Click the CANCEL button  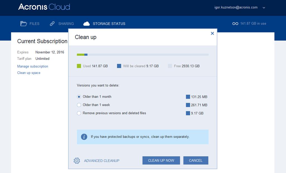(x=196, y=160)
